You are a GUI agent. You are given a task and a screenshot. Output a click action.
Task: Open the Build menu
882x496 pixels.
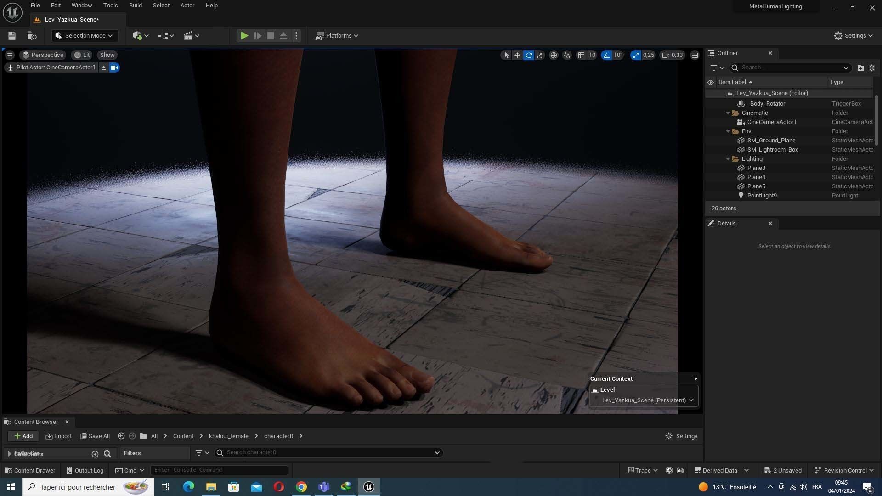pyautogui.click(x=135, y=6)
